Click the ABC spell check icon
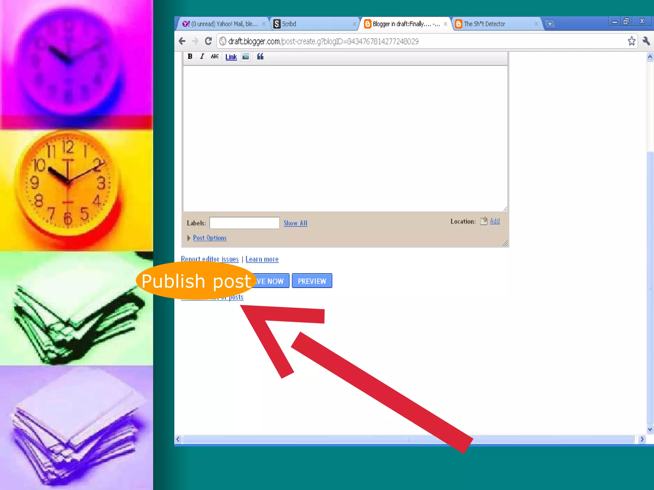This screenshot has width=654, height=490. click(215, 56)
